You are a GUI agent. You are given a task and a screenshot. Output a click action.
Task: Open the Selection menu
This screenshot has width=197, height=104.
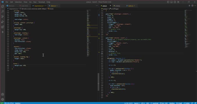coord(18,2)
